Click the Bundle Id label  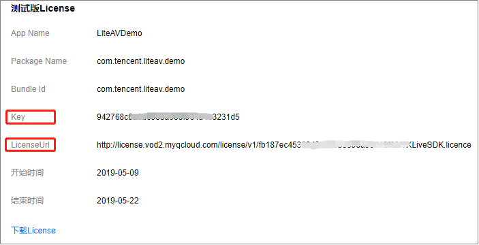[28, 89]
